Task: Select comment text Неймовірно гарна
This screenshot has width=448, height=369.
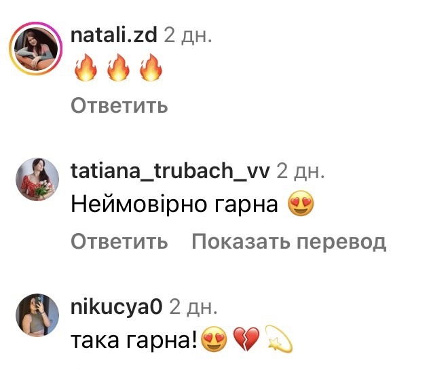Action: [174, 204]
